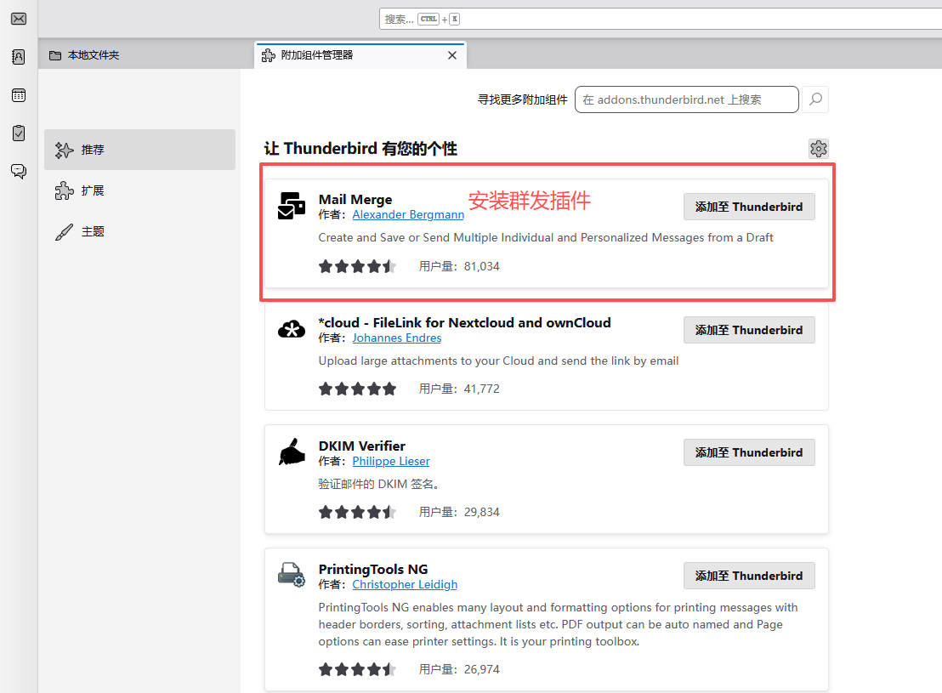The width and height of the screenshot is (942, 693).
Task: Click heading 让 Thunderbird 有您的个性
Action: (x=360, y=149)
